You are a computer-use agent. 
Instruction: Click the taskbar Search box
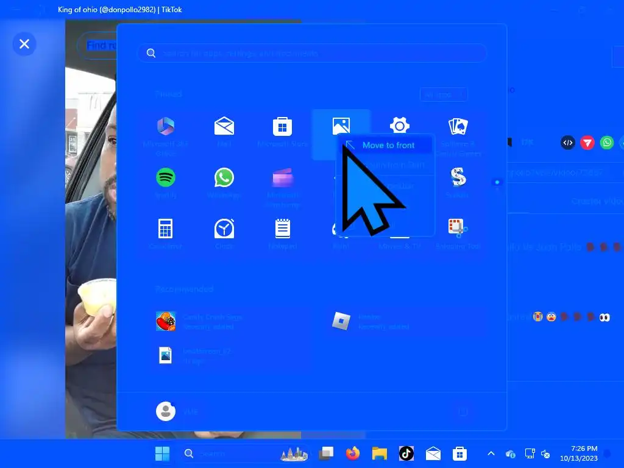tap(245, 453)
